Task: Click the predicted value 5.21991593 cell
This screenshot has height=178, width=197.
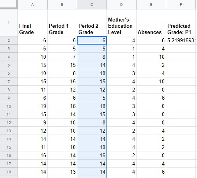Action: click(181, 40)
